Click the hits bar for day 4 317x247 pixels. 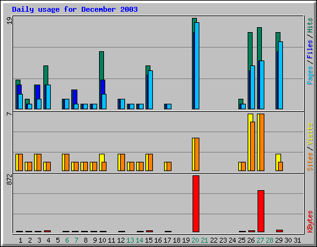click(46, 87)
